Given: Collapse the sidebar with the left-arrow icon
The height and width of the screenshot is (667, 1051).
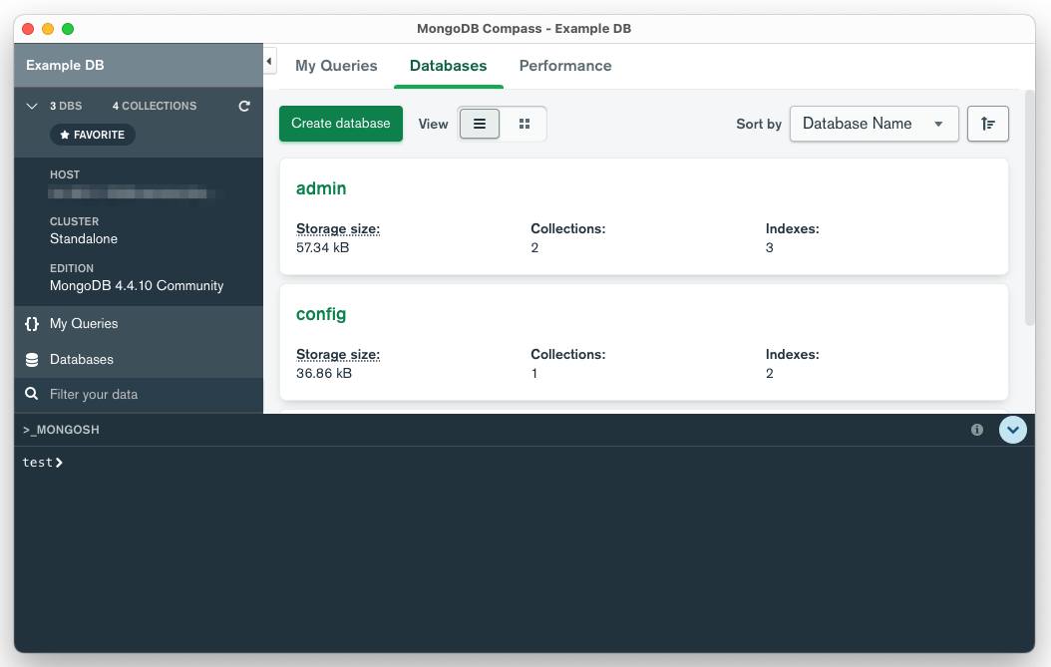Looking at the screenshot, I should click(268, 60).
